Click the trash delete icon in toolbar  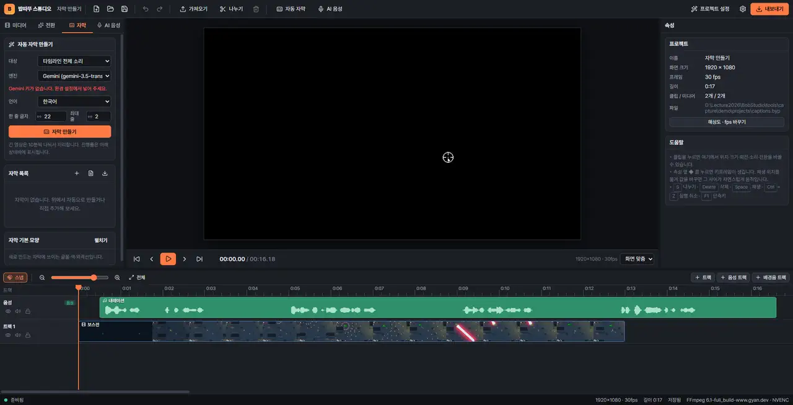point(256,9)
